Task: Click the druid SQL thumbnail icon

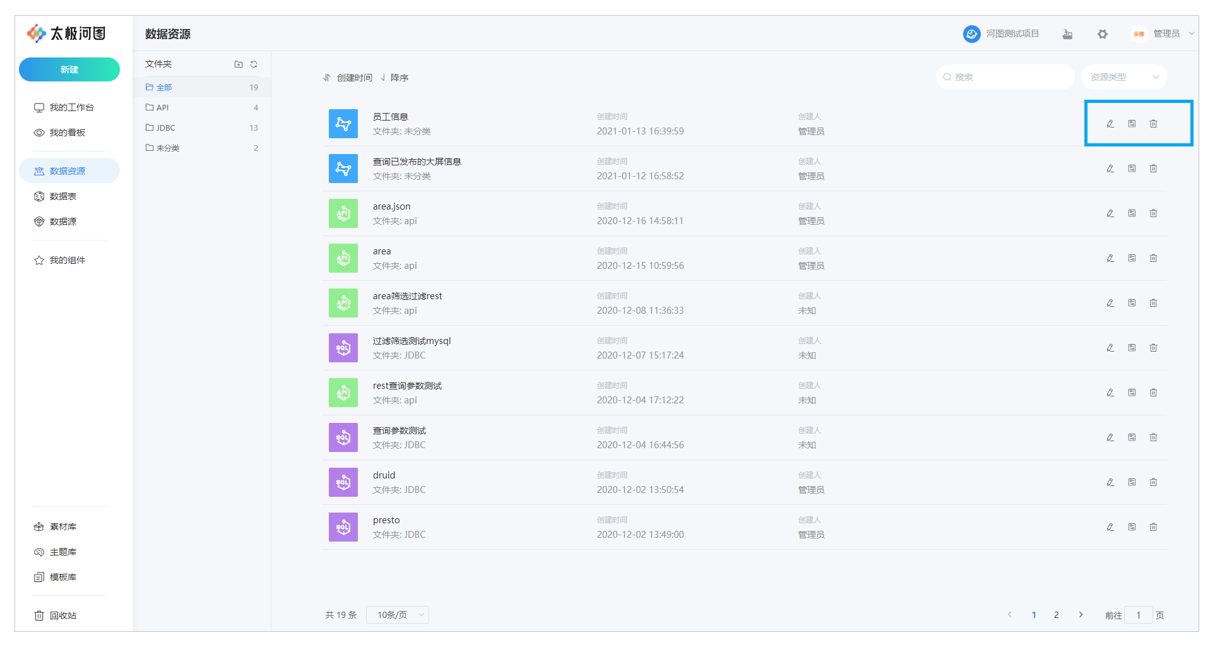Action: 343,482
